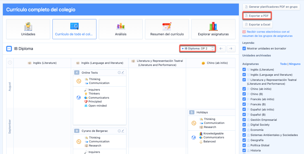304x154 pixels.
Task: Click the edit pencil on Cyrano de Bergerac
Action: click(x=123, y=131)
